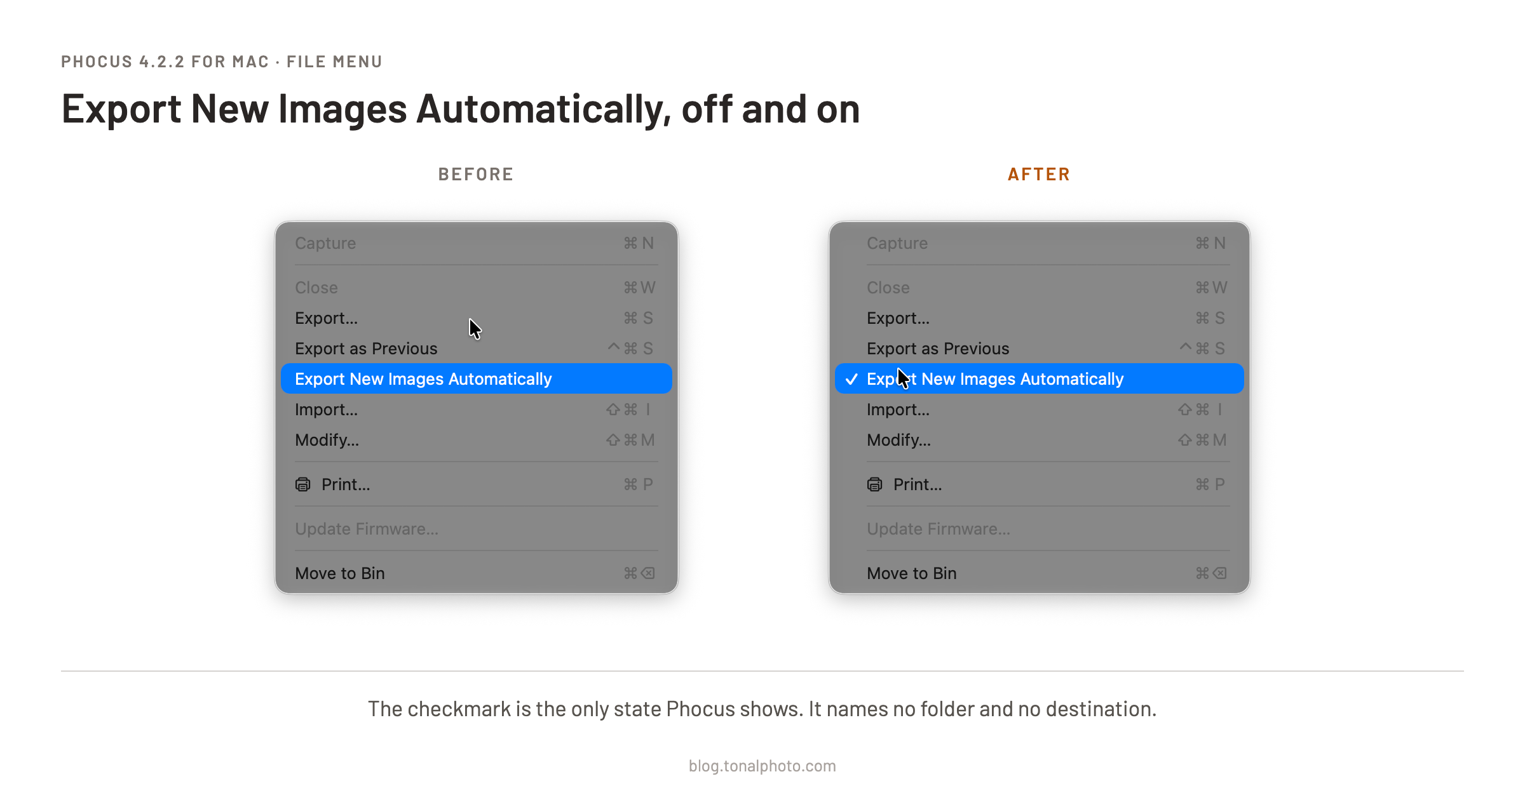Click the orange AFTER column label
The height and width of the screenshot is (800, 1525).
(1039, 175)
